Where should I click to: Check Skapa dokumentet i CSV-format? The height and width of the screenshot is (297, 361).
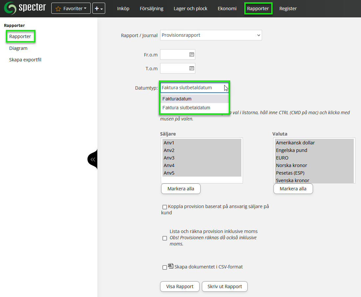click(165, 267)
